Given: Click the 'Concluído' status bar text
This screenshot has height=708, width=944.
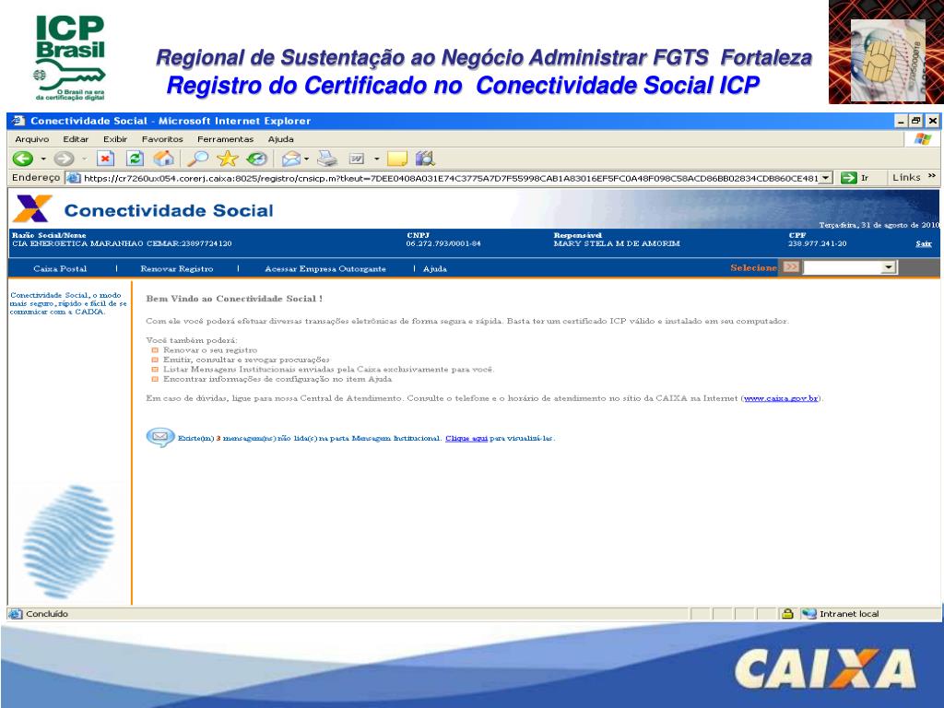Looking at the screenshot, I should (x=47, y=614).
